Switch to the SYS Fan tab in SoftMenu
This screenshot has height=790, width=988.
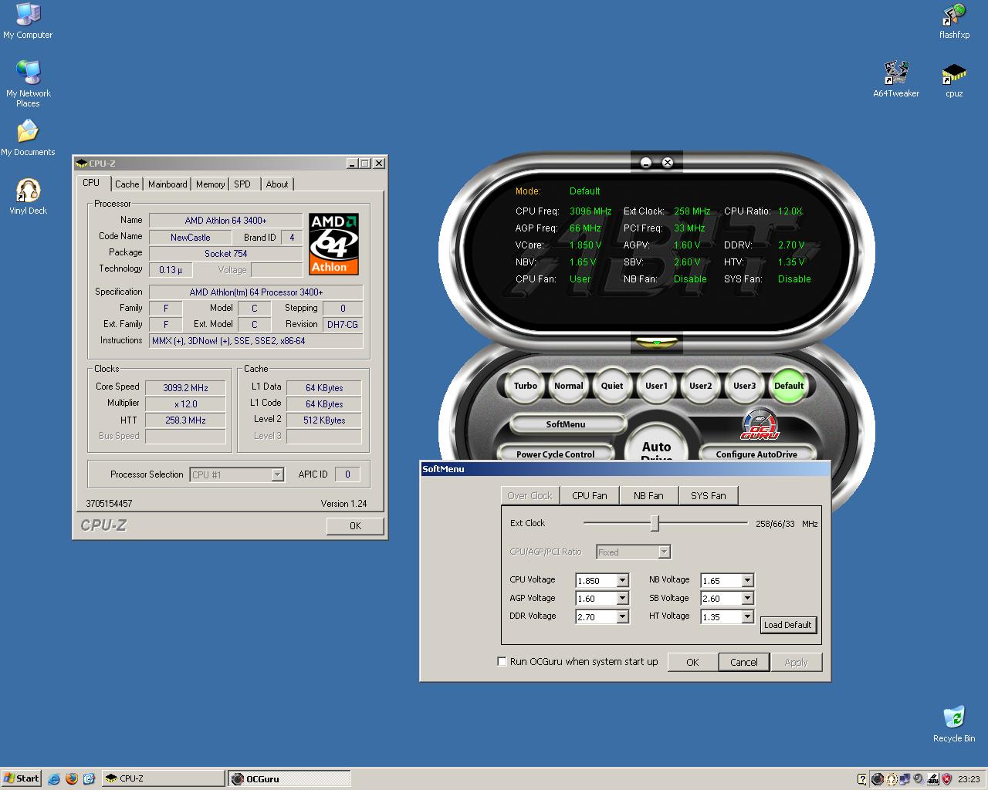[709, 496]
